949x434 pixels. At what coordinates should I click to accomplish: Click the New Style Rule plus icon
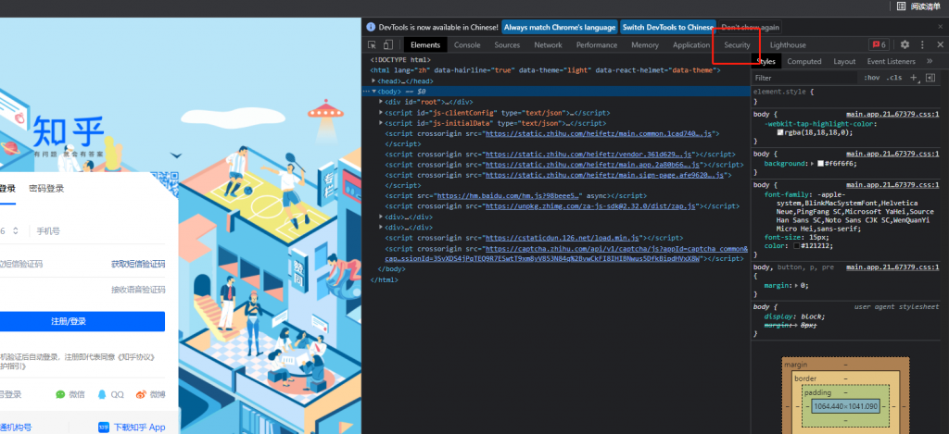coord(914,78)
